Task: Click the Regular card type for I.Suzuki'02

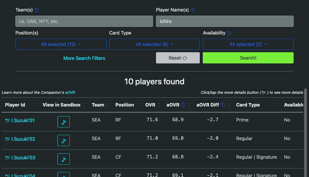Action: [244, 138]
